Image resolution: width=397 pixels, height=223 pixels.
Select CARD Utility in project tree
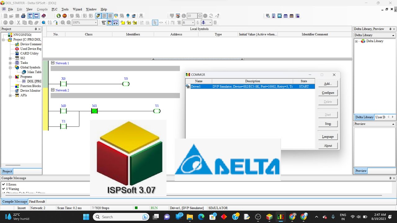29,54
